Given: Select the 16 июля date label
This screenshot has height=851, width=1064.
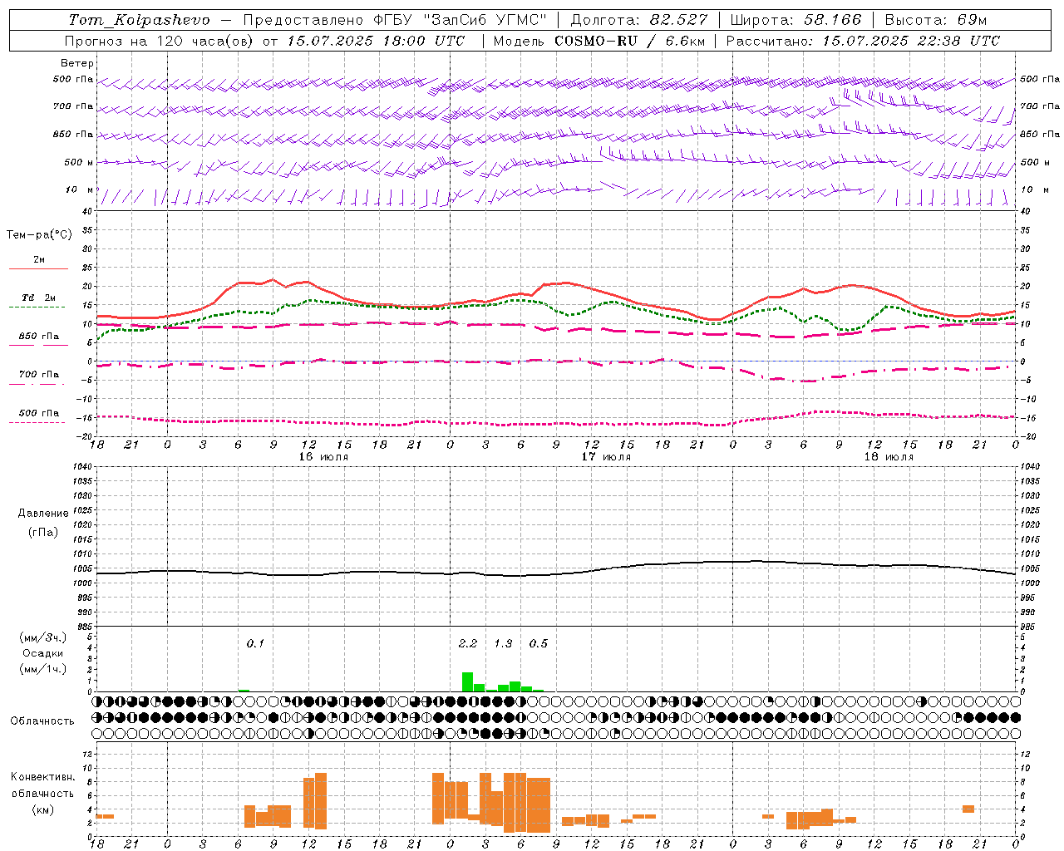Looking at the screenshot, I should click(x=323, y=457).
